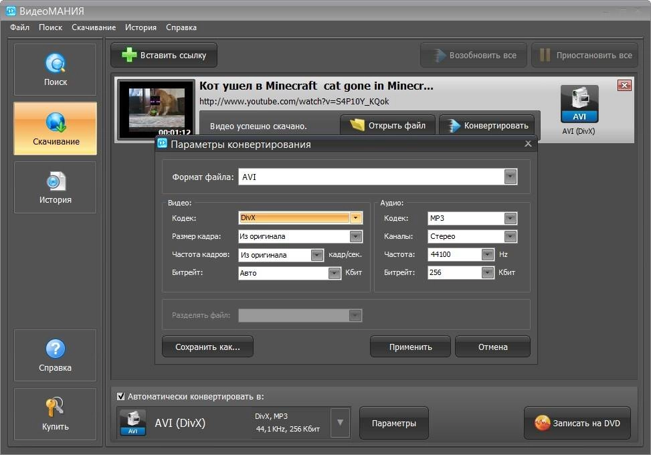Click the video title Кот ушел в Minecraft

click(x=316, y=86)
